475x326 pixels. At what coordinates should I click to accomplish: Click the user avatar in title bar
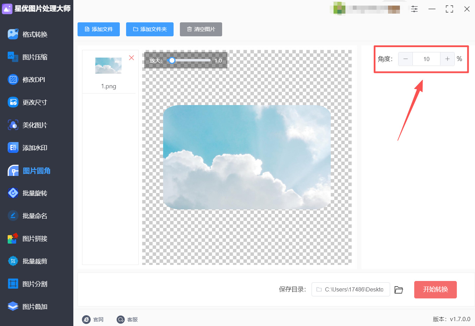(x=339, y=9)
